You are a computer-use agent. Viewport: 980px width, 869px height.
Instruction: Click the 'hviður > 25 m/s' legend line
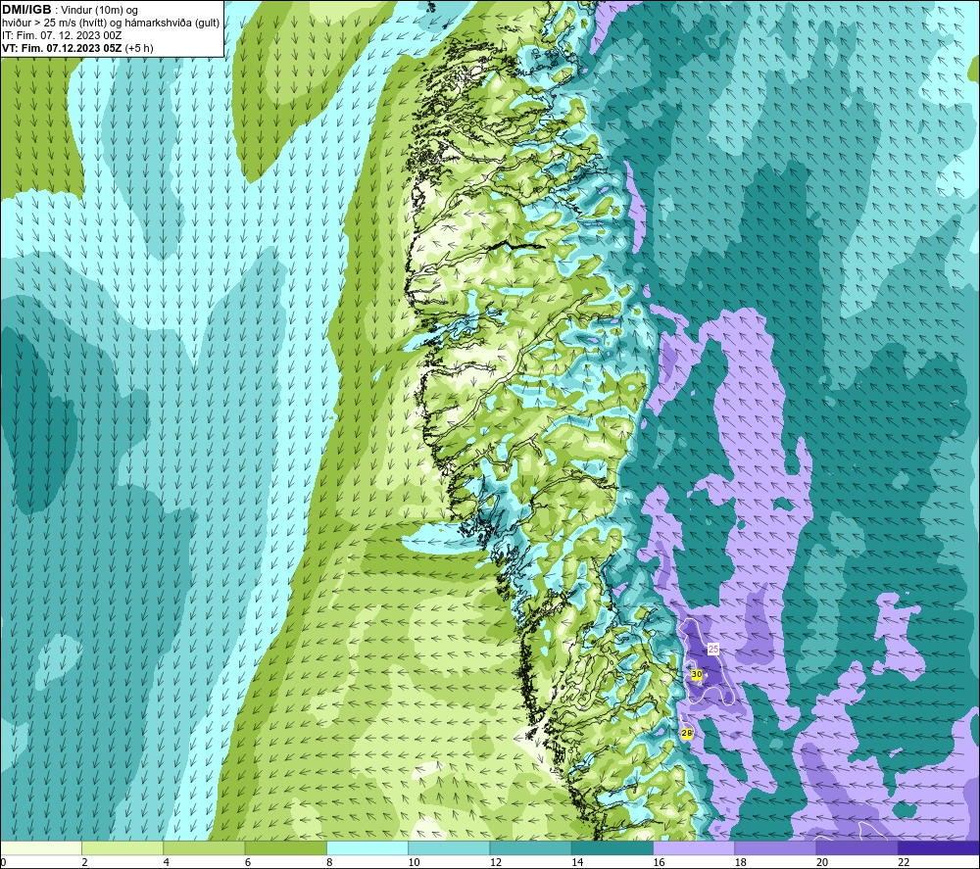[x=111, y=24]
